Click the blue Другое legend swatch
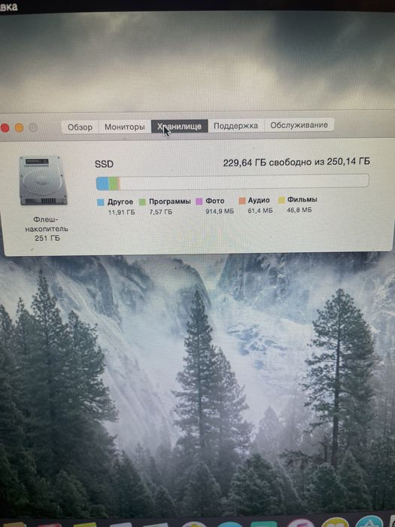The width and height of the screenshot is (395, 527). click(x=100, y=202)
